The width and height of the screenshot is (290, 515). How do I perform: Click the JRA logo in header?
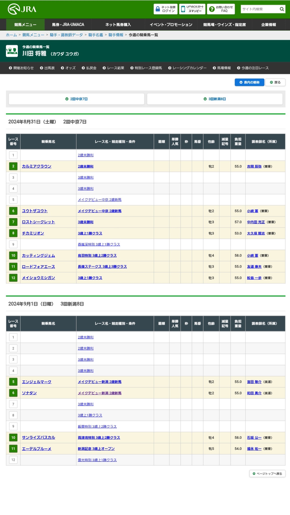click(x=22, y=9)
